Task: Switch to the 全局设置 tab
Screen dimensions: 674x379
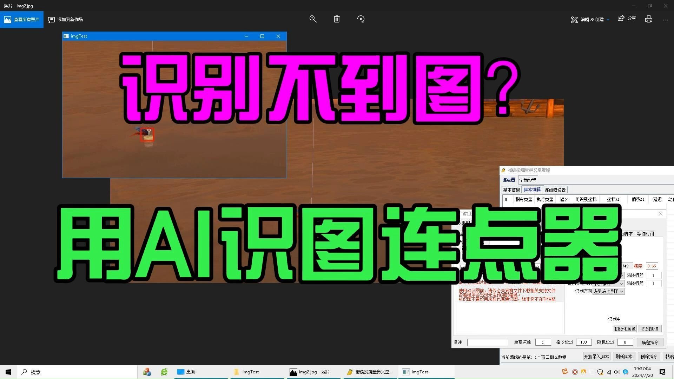Action: point(528,180)
